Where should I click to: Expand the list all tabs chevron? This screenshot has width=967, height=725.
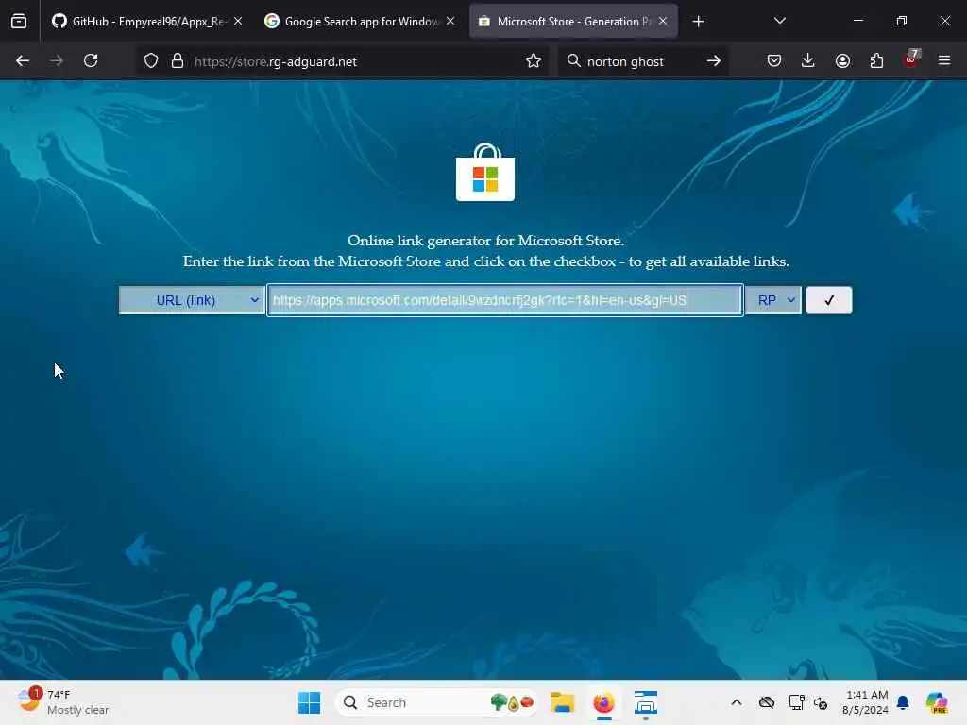(779, 22)
